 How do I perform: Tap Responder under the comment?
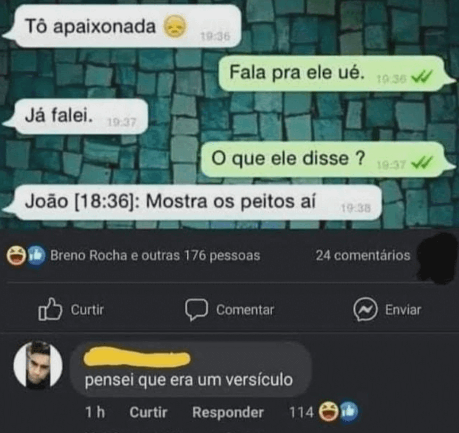[x=228, y=412]
